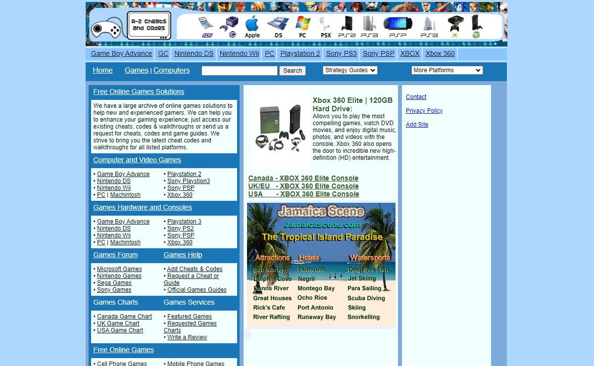Screen dimensions: 594x366
Task: Open the Sony Playstion3 link
Action: point(189,181)
